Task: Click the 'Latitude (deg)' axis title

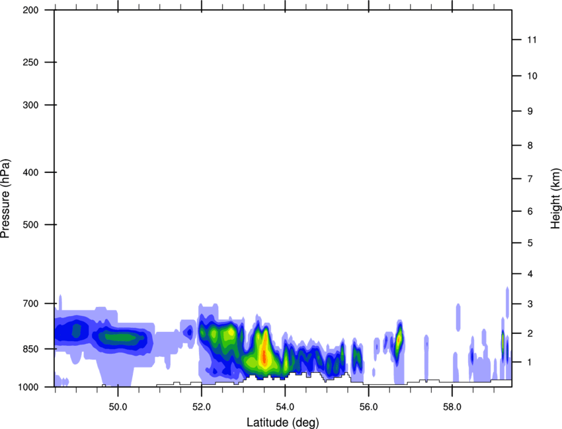Action: pyautogui.click(x=282, y=422)
